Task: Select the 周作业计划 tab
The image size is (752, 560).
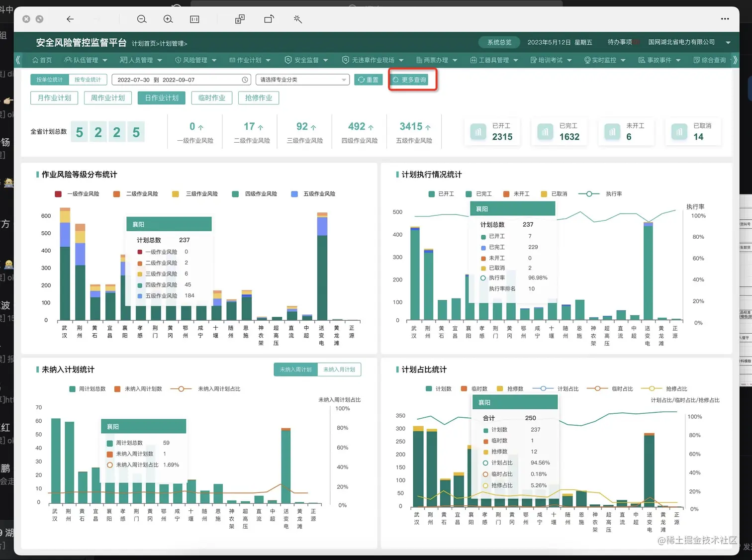Action: pyautogui.click(x=108, y=98)
